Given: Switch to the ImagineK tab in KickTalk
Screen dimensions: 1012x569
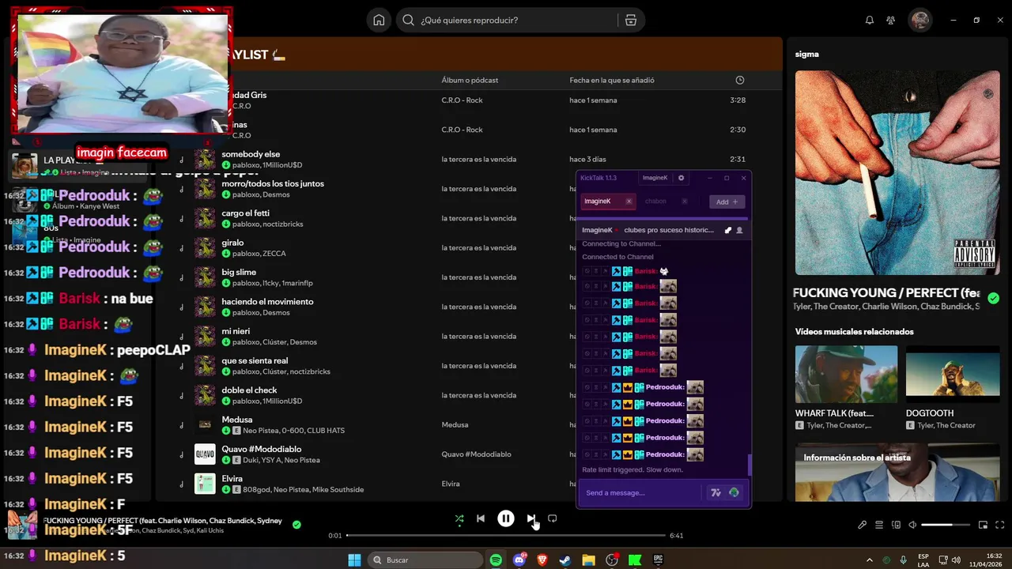Looking at the screenshot, I should pyautogui.click(x=606, y=202).
